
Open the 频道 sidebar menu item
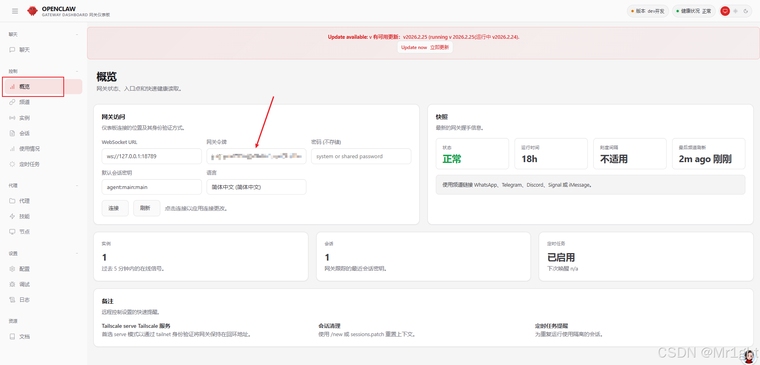click(44, 102)
